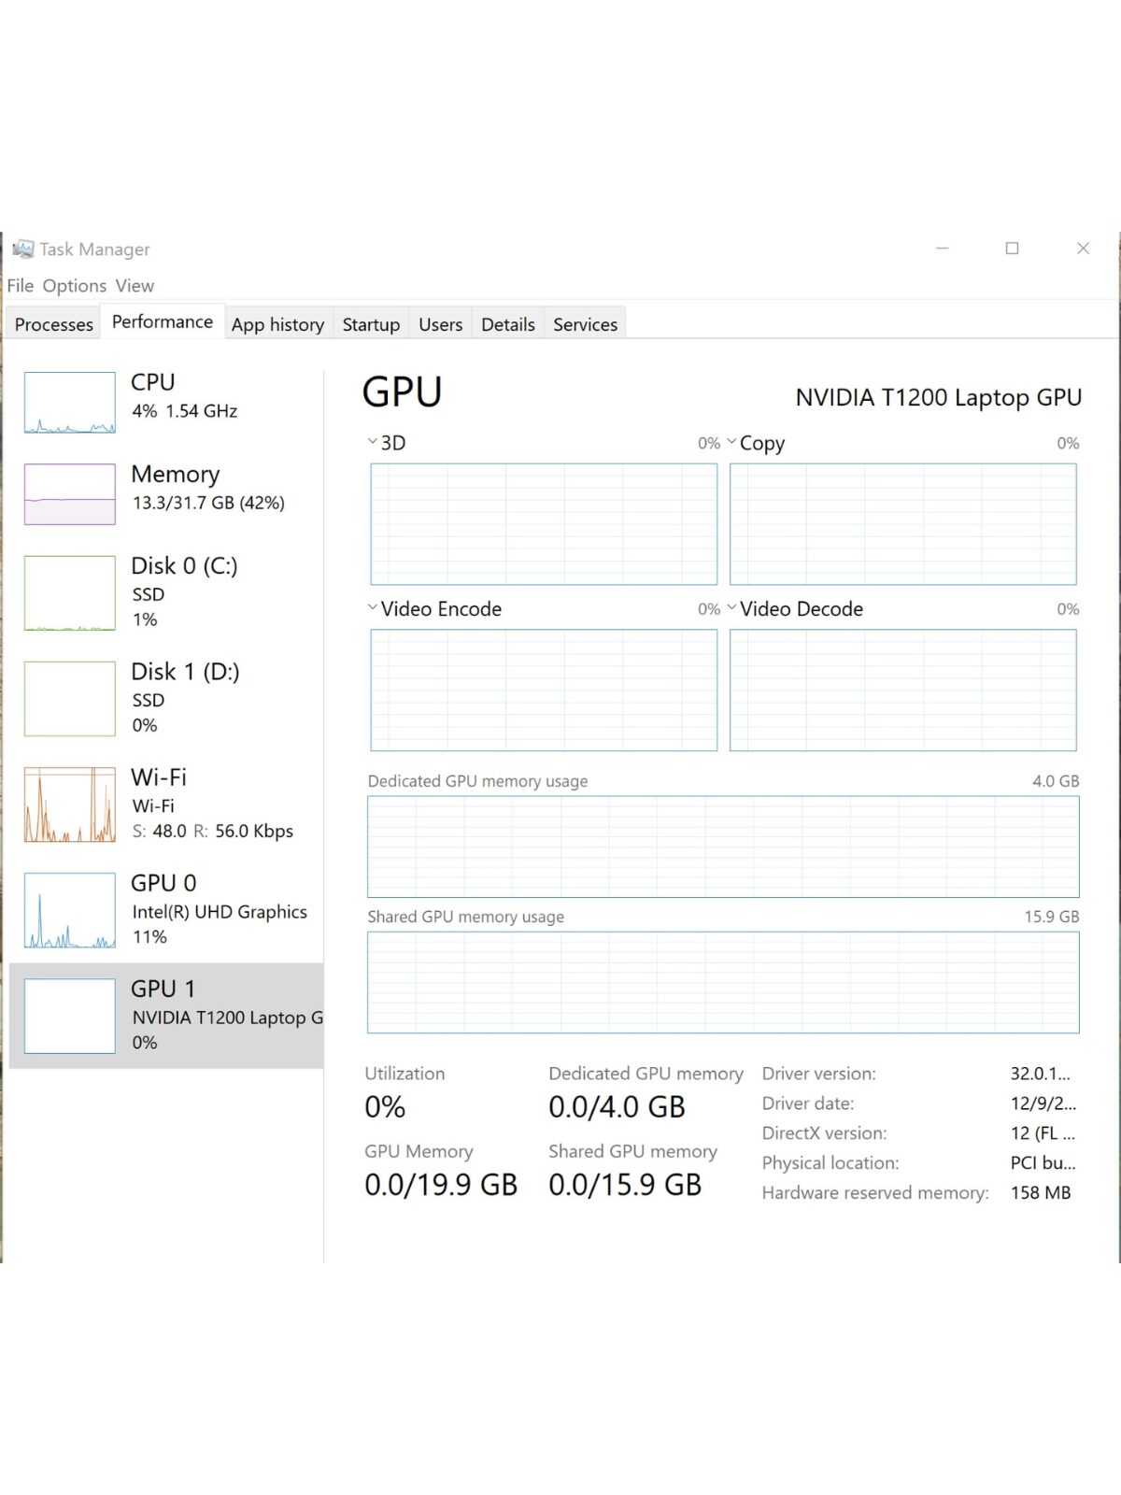The width and height of the screenshot is (1121, 1495).
Task: Minimize the Task Manager window
Action: tap(943, 249)
